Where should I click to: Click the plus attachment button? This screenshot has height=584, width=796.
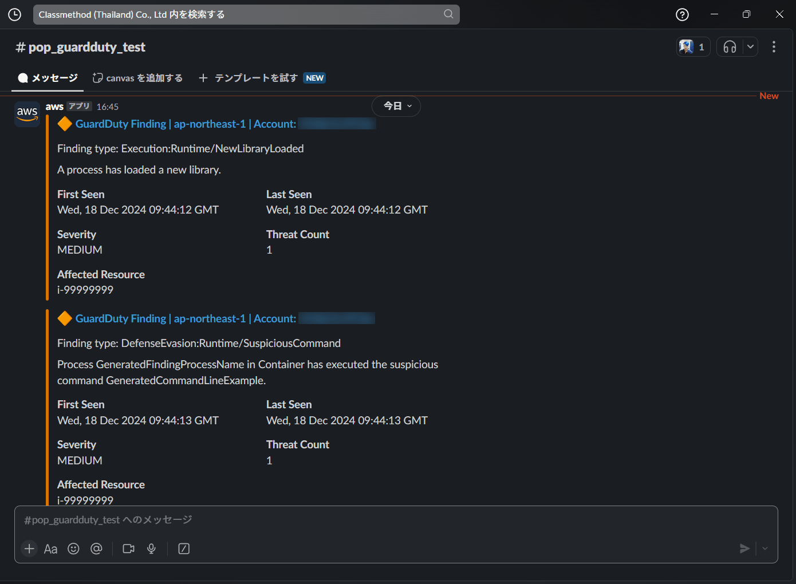point(29,549)
